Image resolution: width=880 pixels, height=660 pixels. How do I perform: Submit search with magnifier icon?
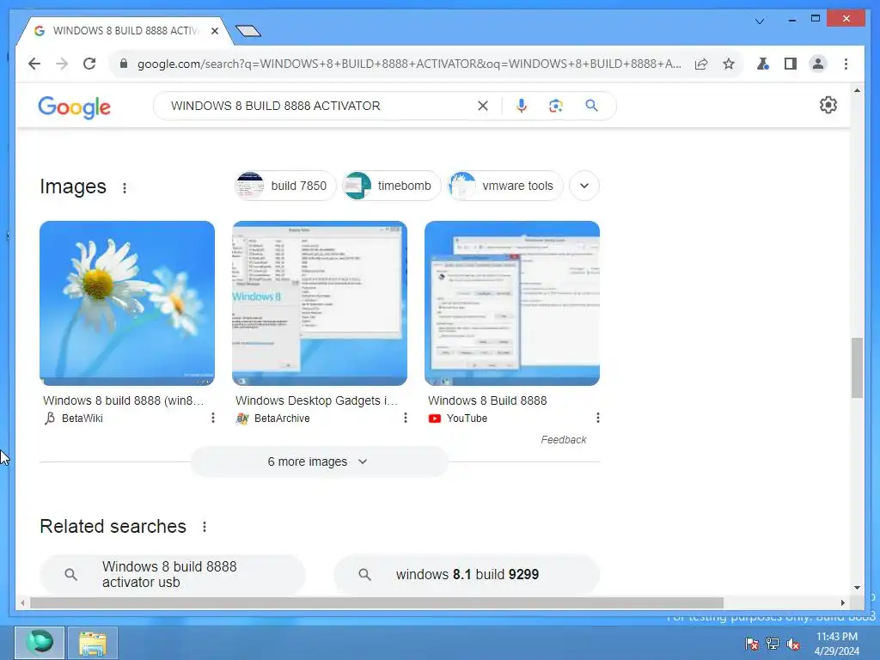tap(591, 106)
